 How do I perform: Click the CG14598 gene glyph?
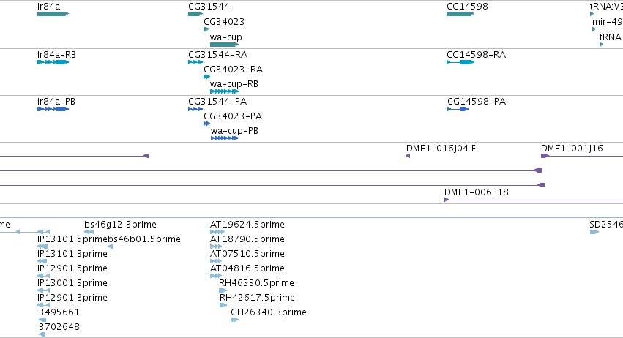[460, 14]
